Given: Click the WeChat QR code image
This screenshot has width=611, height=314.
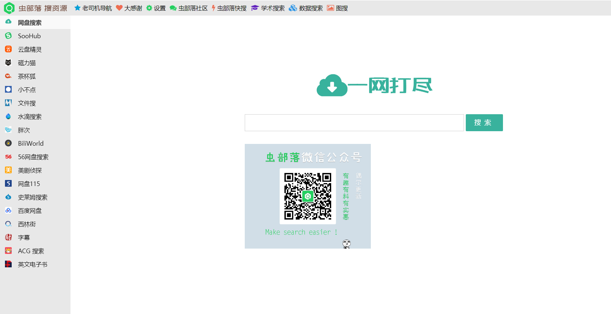Looking at the screenshot, I should click(x=308, y=196).
